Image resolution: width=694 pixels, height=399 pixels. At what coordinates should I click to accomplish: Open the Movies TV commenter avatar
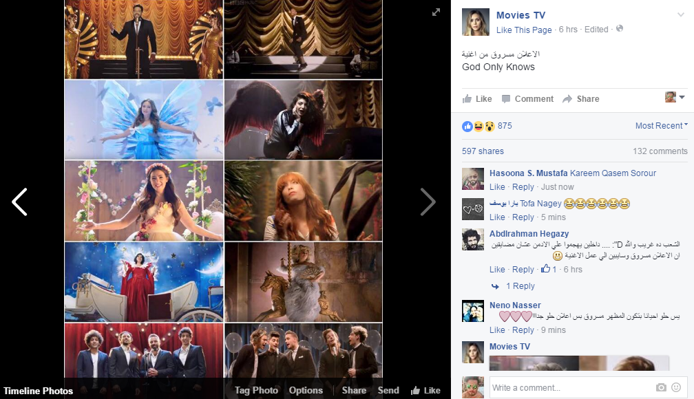pyautogui.click(x=473, y=352)
